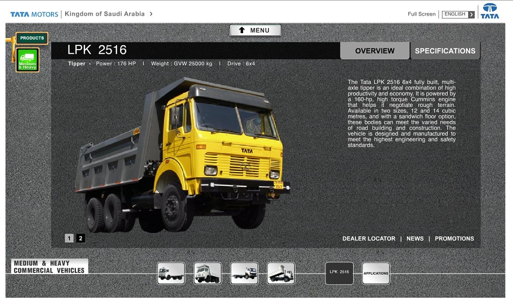This screenshot has height=304, width=513.
Task: Open the DEALER LOCATOR link
Action: (369, 239)
